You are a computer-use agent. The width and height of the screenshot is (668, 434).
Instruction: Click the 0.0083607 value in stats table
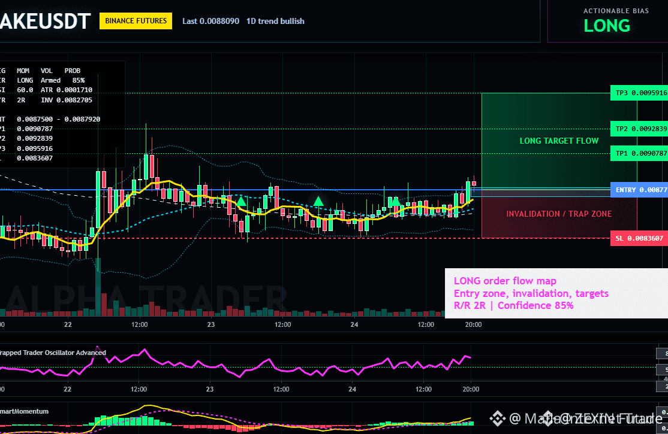pyautogui.click(x=35, y=158)
